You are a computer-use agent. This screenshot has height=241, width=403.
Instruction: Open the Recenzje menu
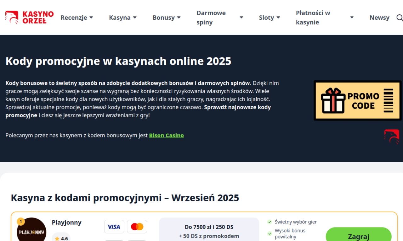point(74,18)
